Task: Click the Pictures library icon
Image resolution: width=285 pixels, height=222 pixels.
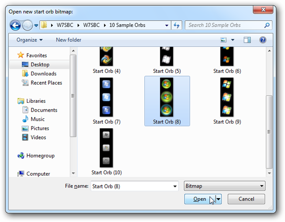Action: (25, 128)
